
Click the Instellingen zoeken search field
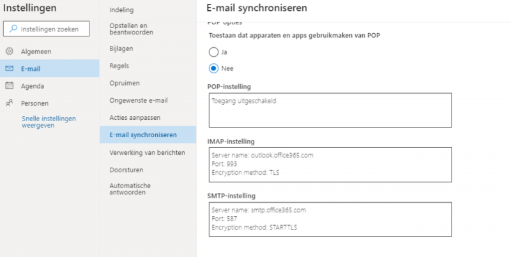(x=54, y=29)
